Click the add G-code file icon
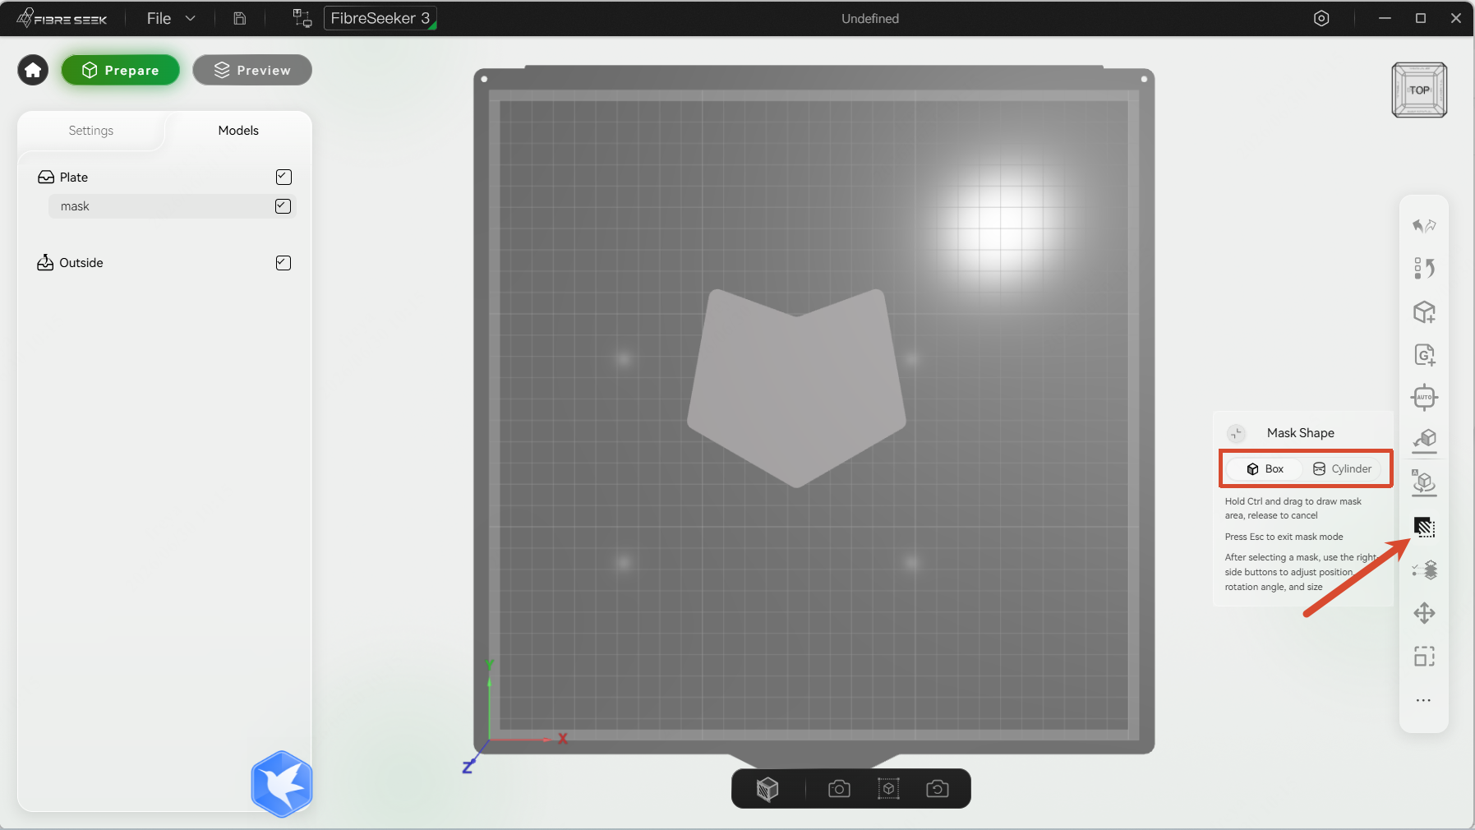This screenshot has width=1475, height=830. (x=1424, y=355)
